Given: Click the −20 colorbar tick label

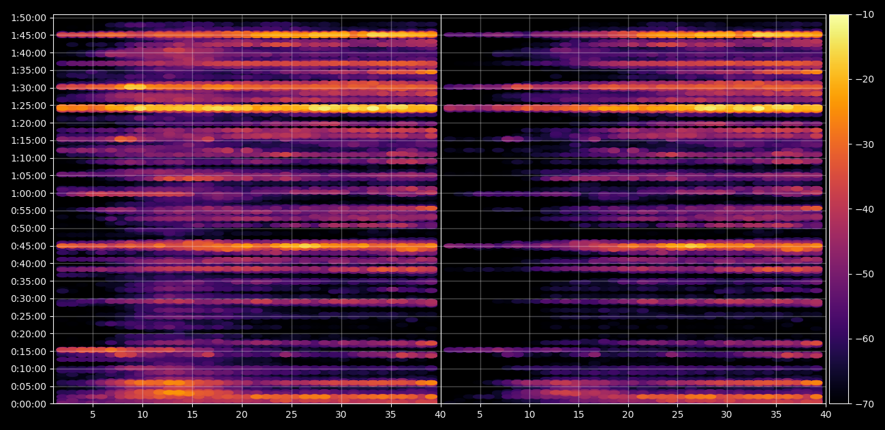Looking at the screenshot, I should (865, 79).
